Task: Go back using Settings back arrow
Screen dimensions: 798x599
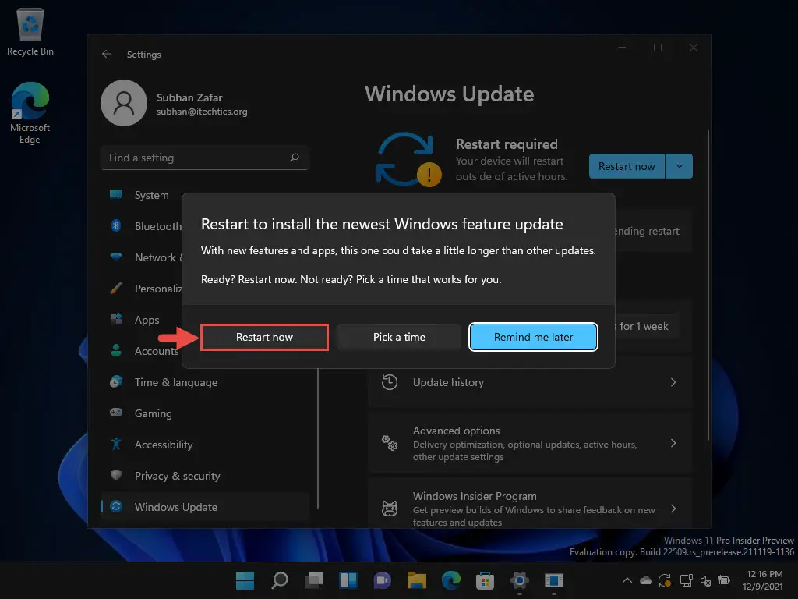Action: click(107, 55)
